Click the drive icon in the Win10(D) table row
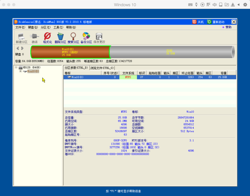 (70, 77)
